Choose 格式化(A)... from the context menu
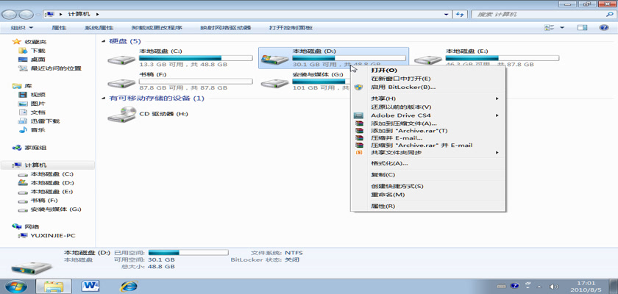This screenshot has height=294, width=618. [388, 163]
